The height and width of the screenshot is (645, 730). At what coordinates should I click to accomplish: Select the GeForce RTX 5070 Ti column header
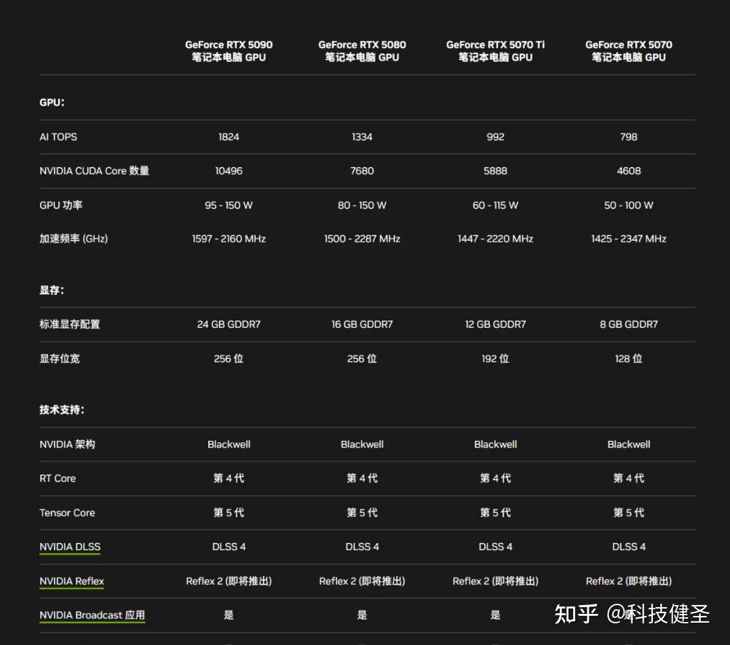(495, 51)
